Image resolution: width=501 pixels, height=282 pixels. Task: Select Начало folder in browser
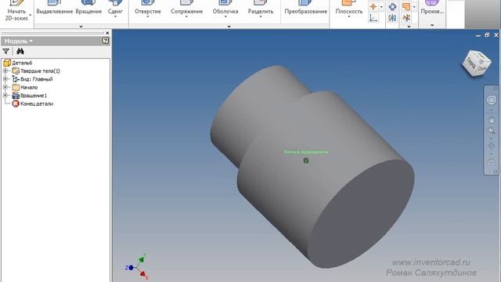click(25, 87)
